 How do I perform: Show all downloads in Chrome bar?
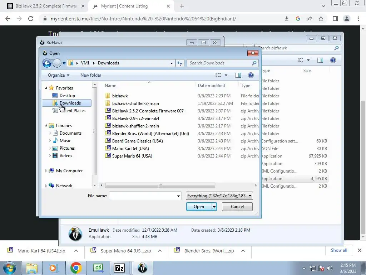click(339, 250)
